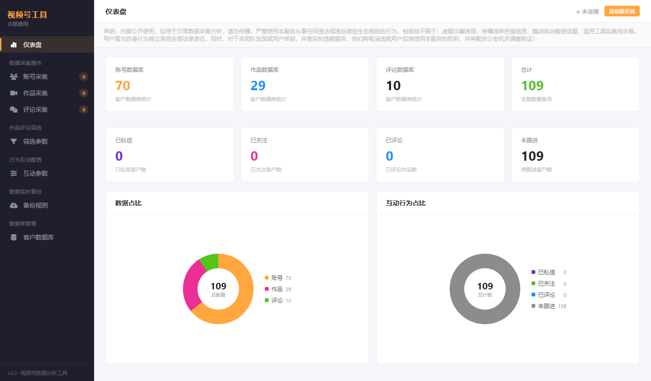Click the 互动参数 sliders icon
The width and height of the screenshot is (651, 381).
pos(14,173)
